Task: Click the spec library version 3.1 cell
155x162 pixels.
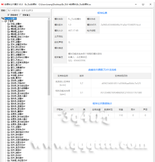Action: [82, 92]
